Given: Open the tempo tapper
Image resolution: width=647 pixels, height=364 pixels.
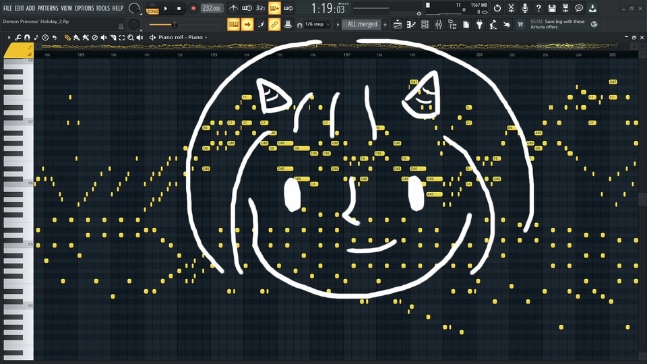Looking at the screenshot, I should click(x=493, y=25).
